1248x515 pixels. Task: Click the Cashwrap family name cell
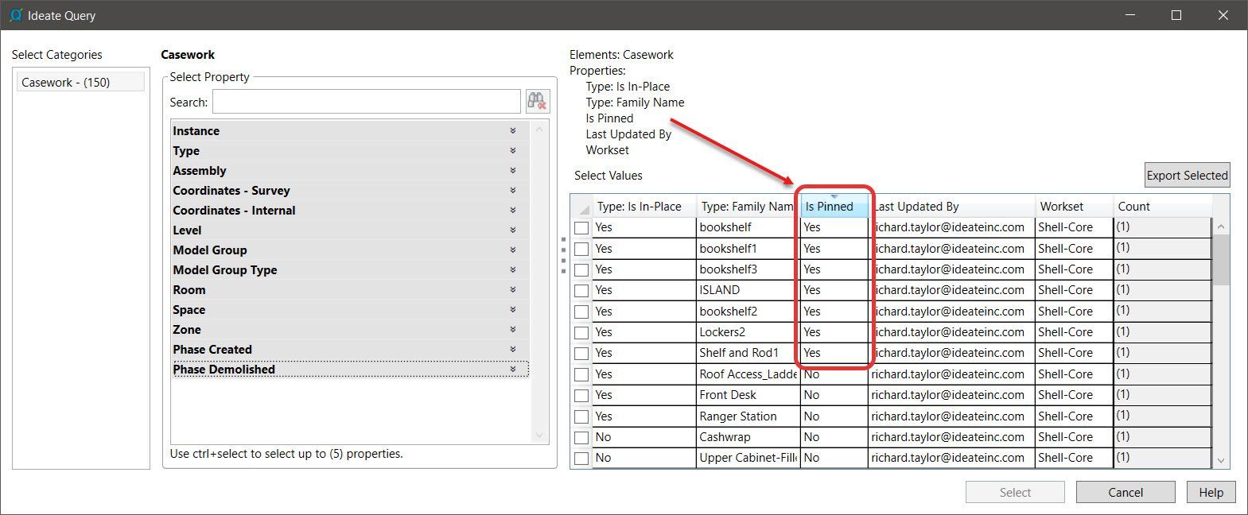coord(748,437)
